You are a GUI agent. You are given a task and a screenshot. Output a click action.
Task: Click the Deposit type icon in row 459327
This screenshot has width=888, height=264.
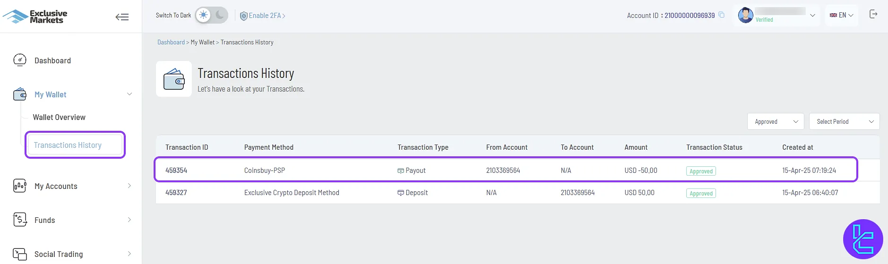(x=401, y=193)
